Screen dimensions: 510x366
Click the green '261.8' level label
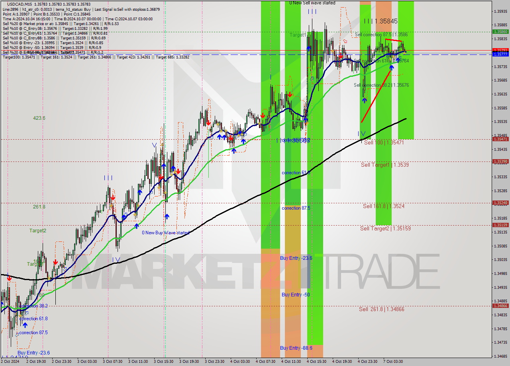click(39, 207)
